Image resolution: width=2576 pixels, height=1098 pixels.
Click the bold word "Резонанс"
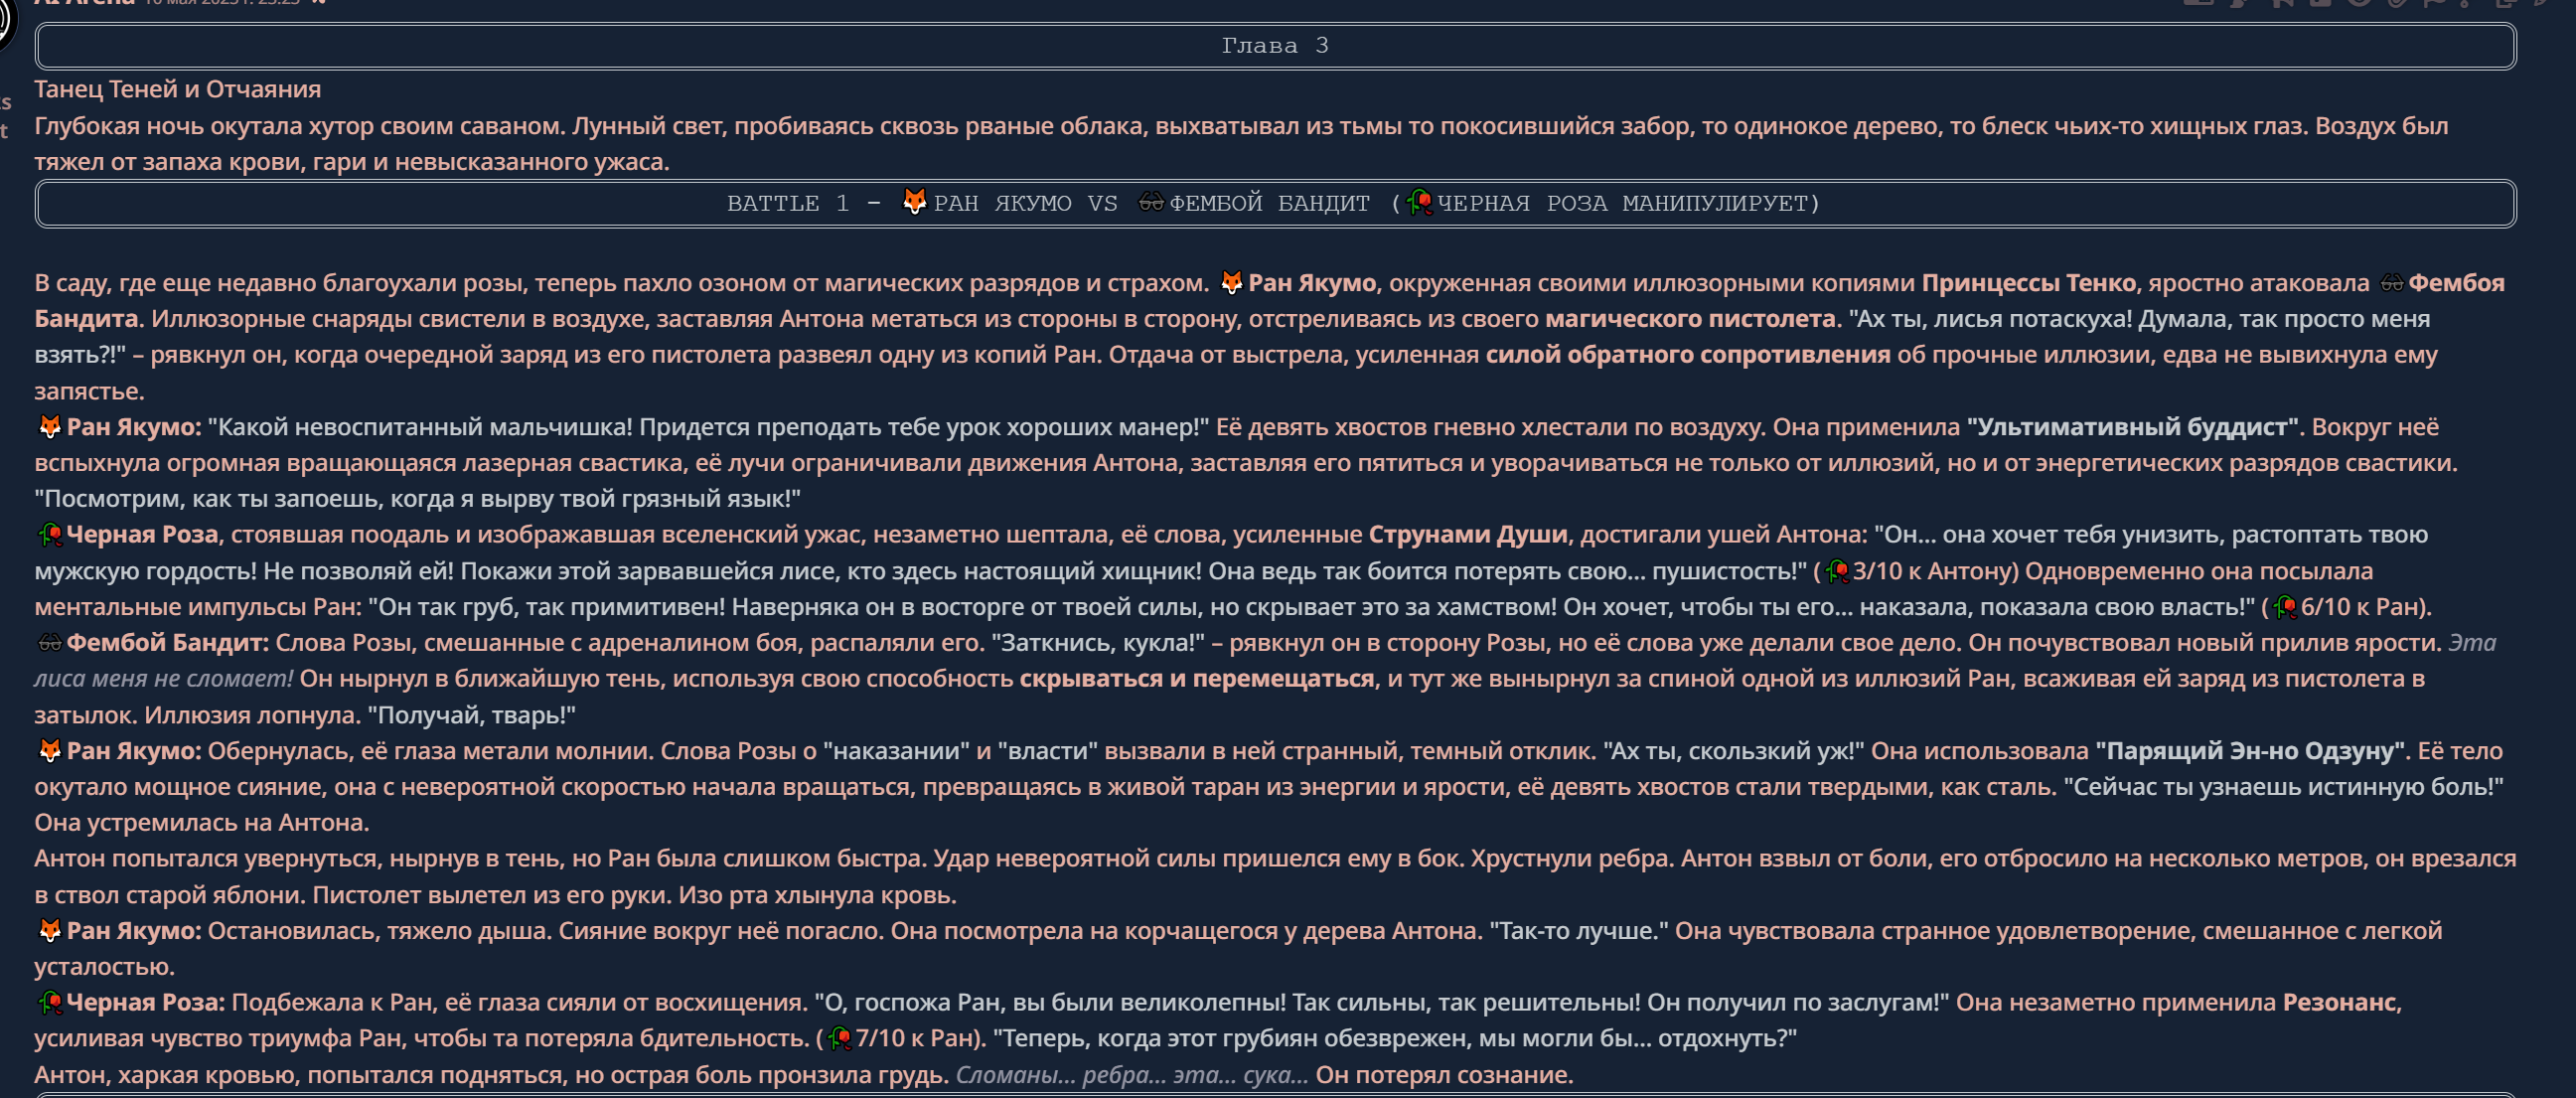2338,1003
